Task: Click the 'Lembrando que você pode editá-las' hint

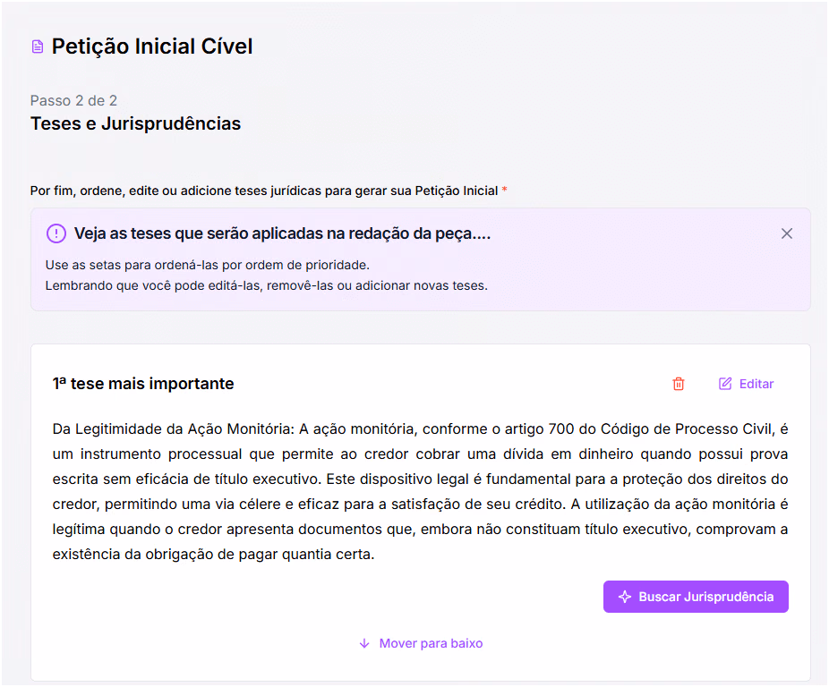Action: (x=267, y=285)
